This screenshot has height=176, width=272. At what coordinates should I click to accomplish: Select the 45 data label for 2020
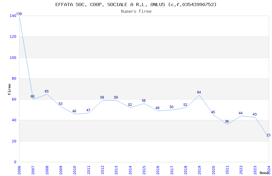[x=213, y=112]
